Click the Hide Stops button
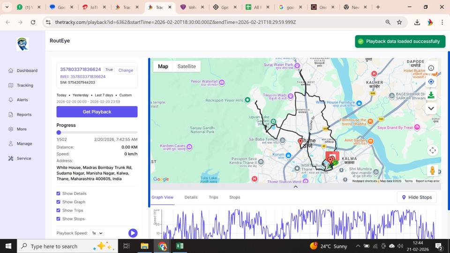Screen dimensions: 450x253 416,197
